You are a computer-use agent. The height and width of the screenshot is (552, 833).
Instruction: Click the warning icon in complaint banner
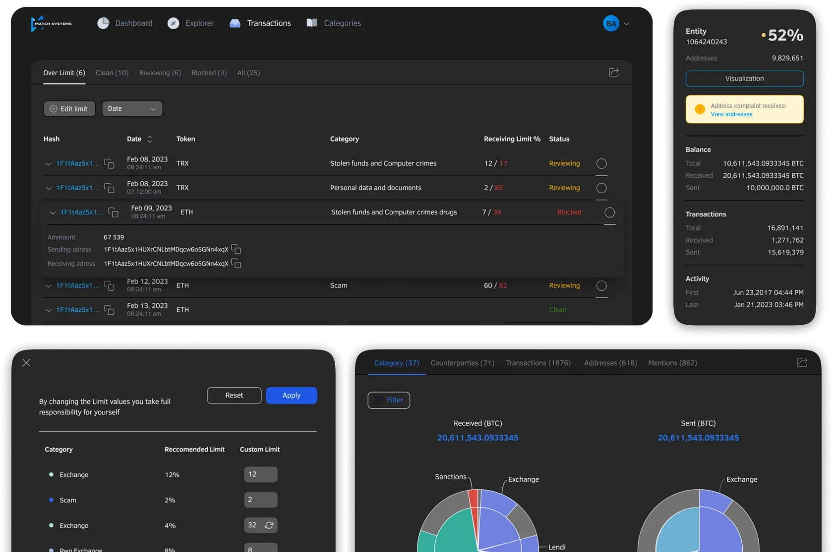click(700, 109)
